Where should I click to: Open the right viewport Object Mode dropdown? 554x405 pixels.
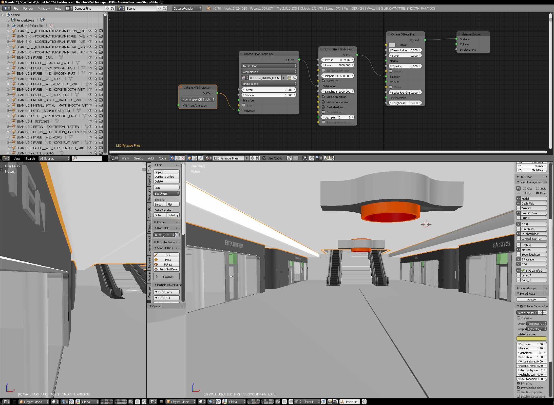[x=181, y=402]
